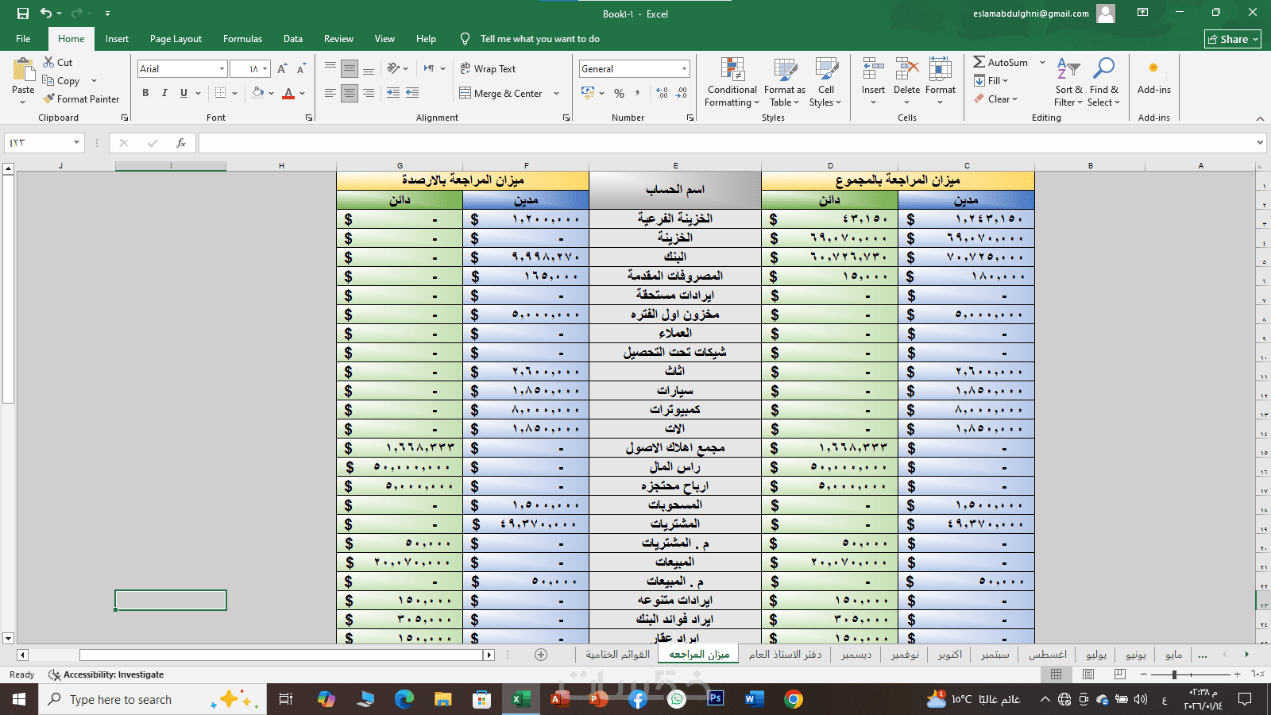Increase font size button
Viewport: 1271px width, 715px height.
(282, 69)
